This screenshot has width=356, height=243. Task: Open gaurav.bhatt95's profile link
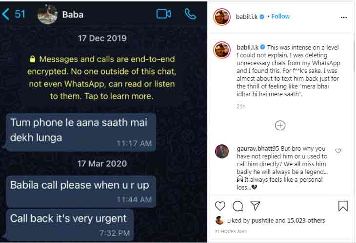point(257,149)
